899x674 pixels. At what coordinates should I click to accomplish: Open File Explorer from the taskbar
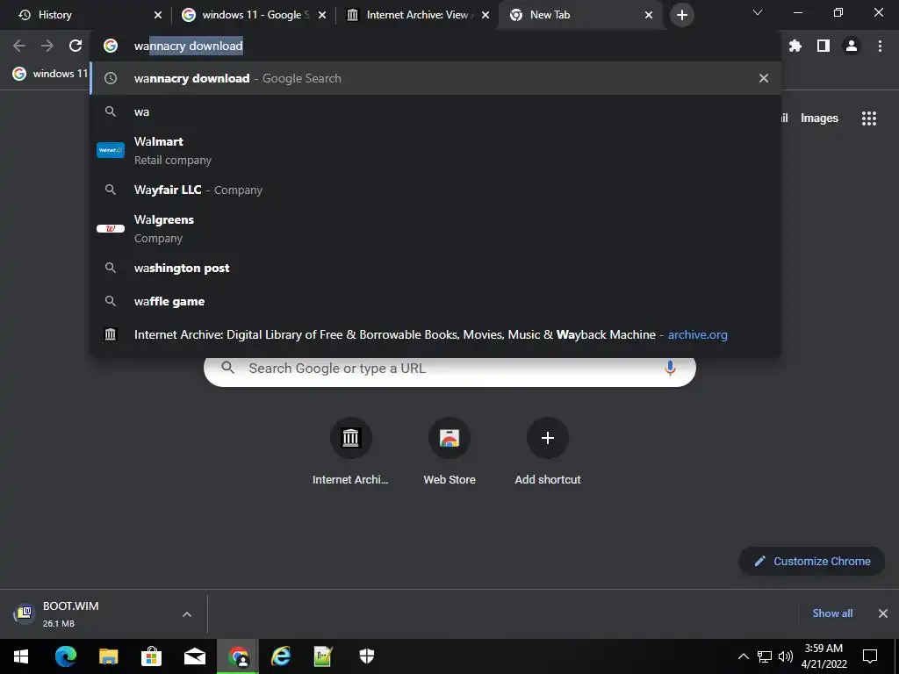108,656
